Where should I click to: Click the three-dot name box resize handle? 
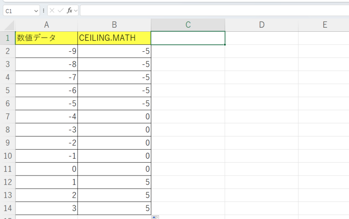tap(44, 10)
